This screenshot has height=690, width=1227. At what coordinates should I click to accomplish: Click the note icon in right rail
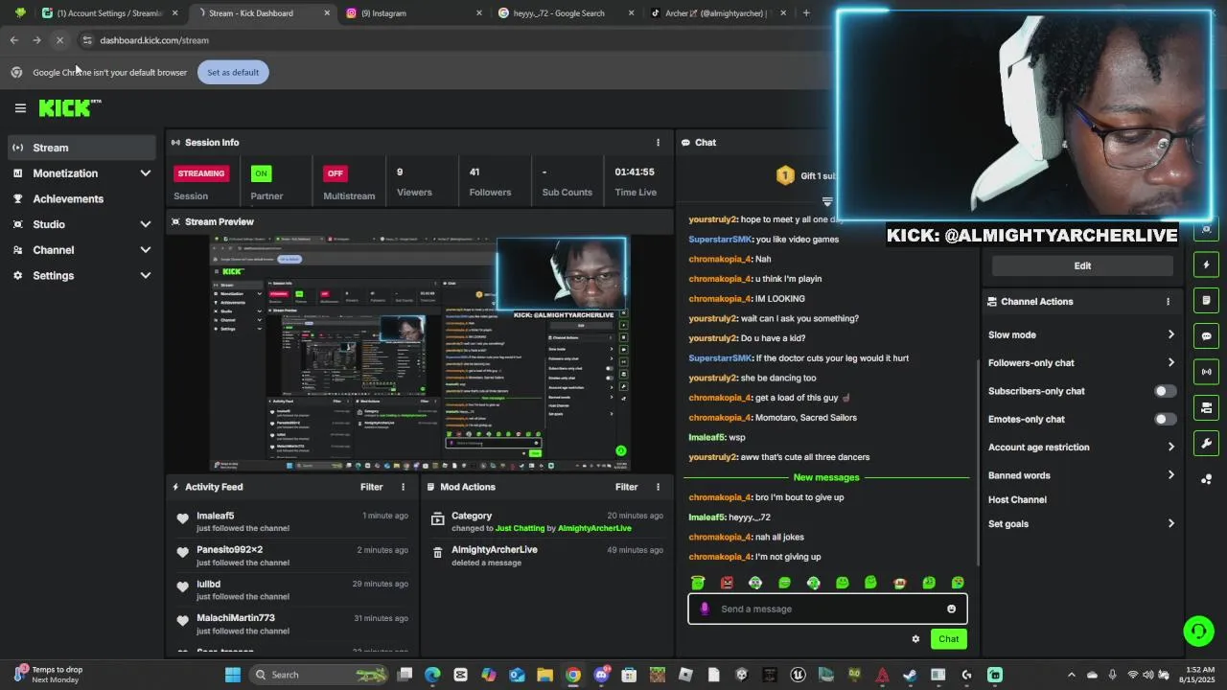coord(1207,300)
